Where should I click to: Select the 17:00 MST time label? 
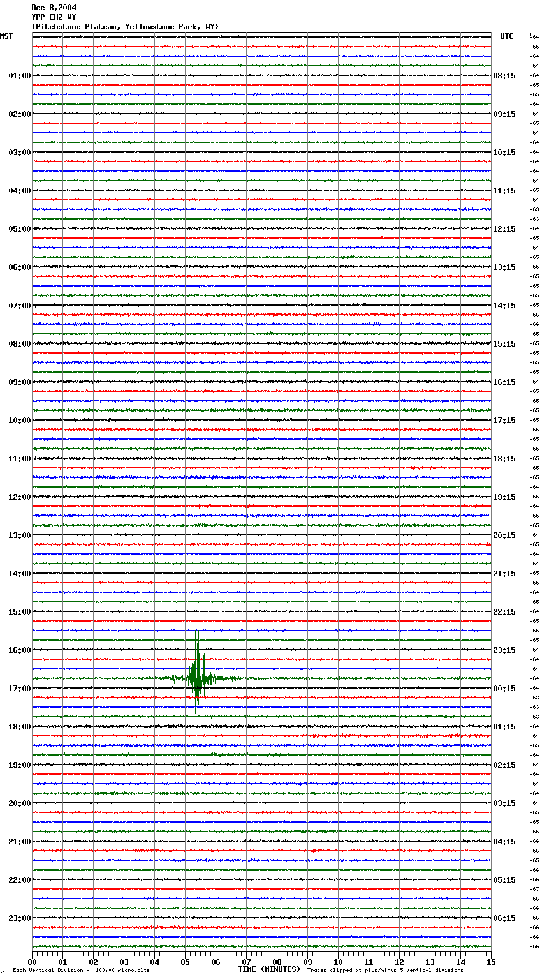click(19, 689)
